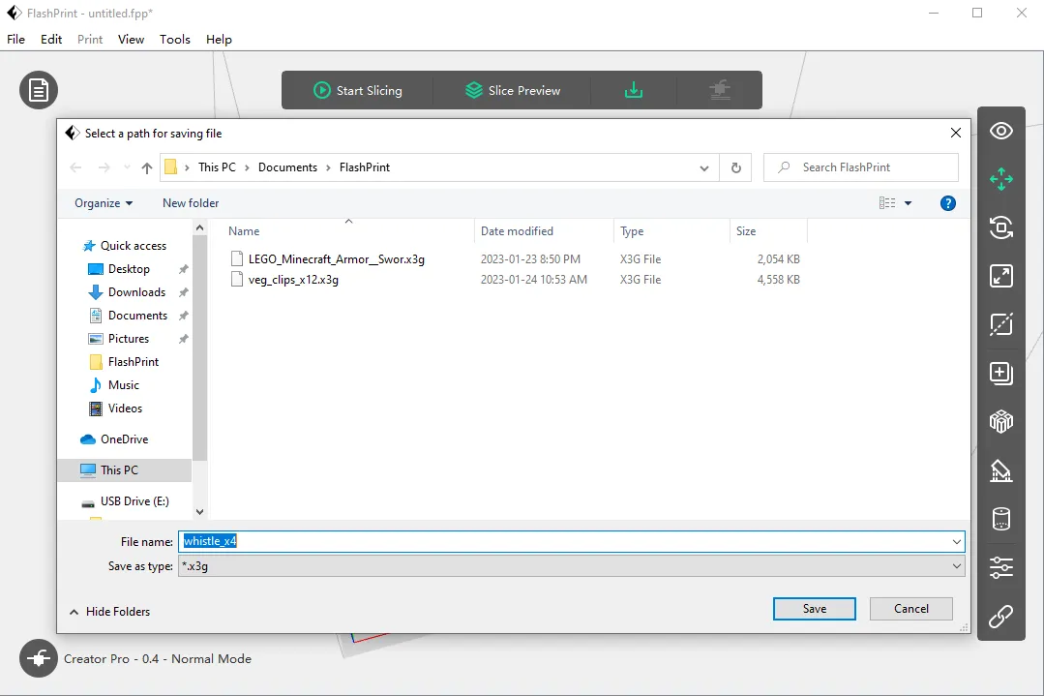Click the send to printer icon in toolbar

pos(720,90)
